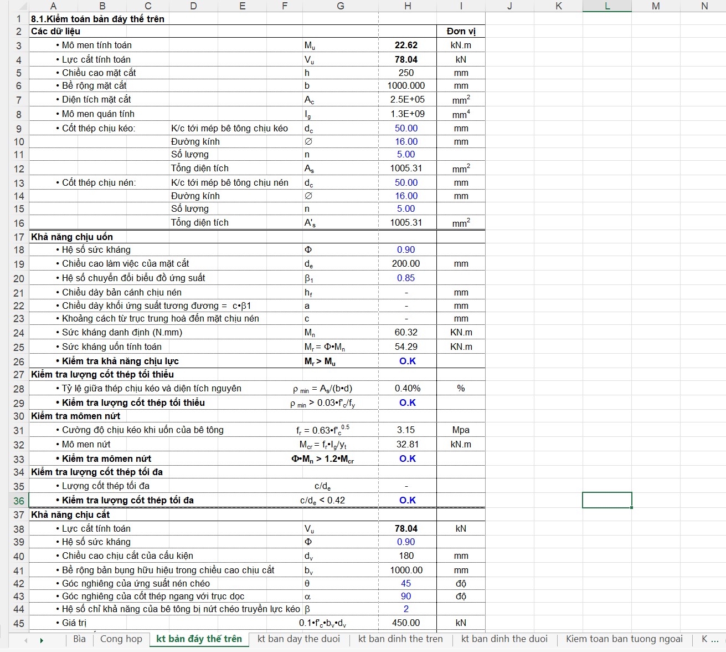Screen dimensions: 726x652
Task: Click the Mpa unit cell
Action: 461,430
